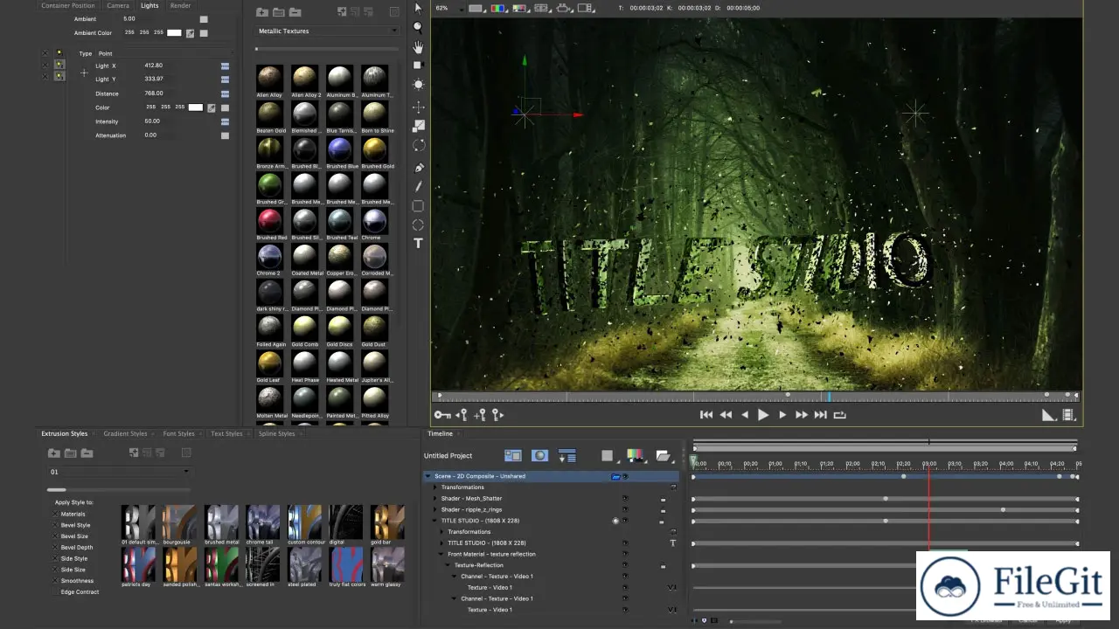Expand the Shader - Mesh_Shatter row

coord(435,498)
